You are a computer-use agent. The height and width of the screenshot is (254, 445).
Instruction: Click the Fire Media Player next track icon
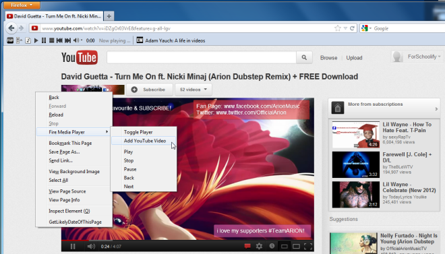point(67,40)
